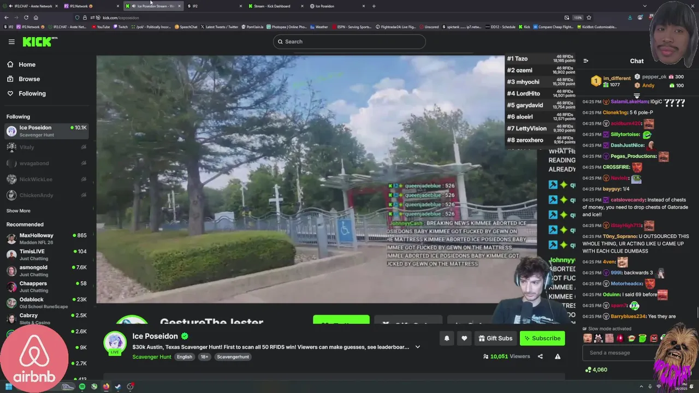Image resolution: width=699 pixels, height=393 pixels.
Task: Report stream warning icon
Action: click(x=558, y=356)
